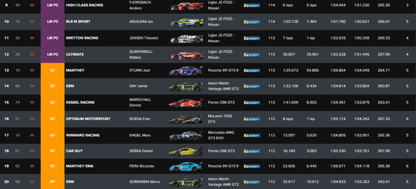
Task: Select team name OPTIMUM MOTORSPORT
Action: point(88,119)
